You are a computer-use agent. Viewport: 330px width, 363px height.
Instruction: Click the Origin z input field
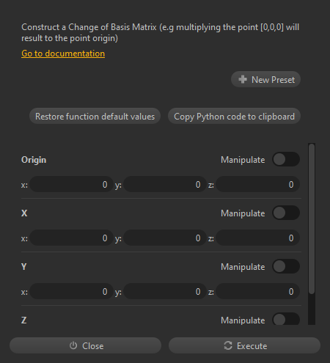click(258, 184)
